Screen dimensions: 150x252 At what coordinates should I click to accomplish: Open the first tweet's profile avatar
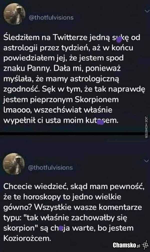point(14,14)
